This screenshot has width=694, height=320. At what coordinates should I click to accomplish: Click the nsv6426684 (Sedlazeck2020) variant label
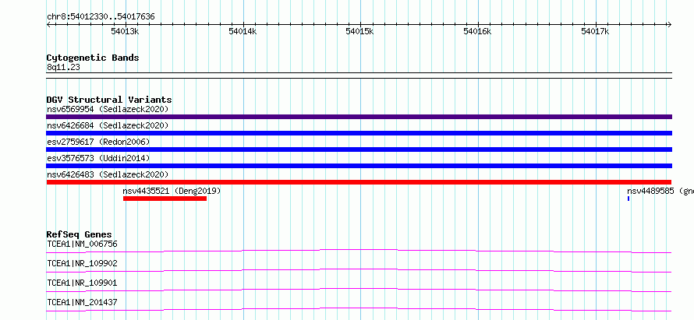pyautogui.click(x=108, y=125)
